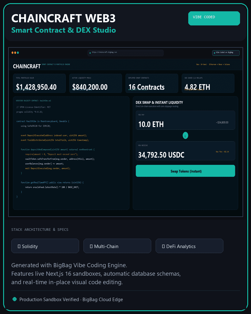Click the circular swap direction arrow icon
The image size is (251, 314).
[x=185, y=136]
